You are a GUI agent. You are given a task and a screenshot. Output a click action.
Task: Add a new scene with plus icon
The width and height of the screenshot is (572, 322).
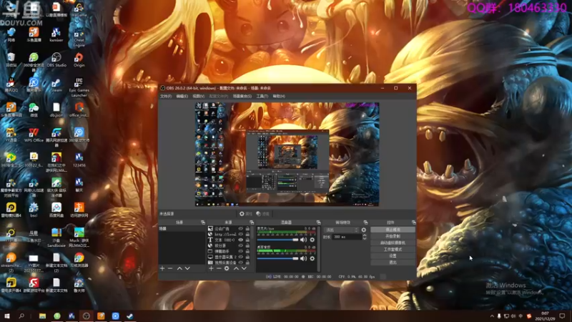162,268
